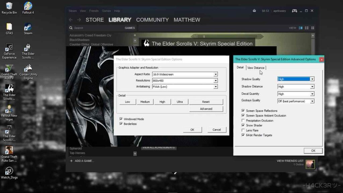Go to Steam COMMUNITY section
The width and height of the screenshot is (343, 193).
[x=152, y=20]
